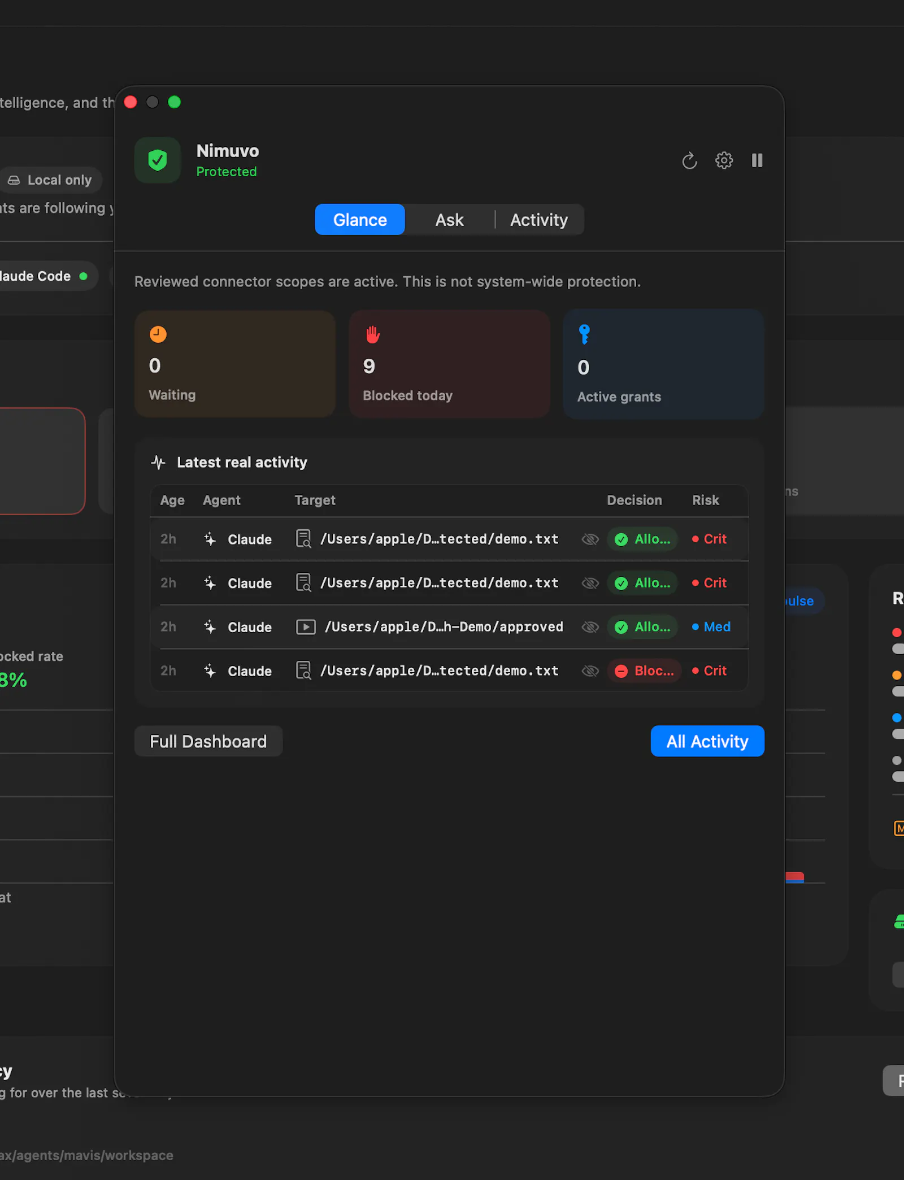
Task: Click the Crit risk label in first row
Action: click(710, 539)
